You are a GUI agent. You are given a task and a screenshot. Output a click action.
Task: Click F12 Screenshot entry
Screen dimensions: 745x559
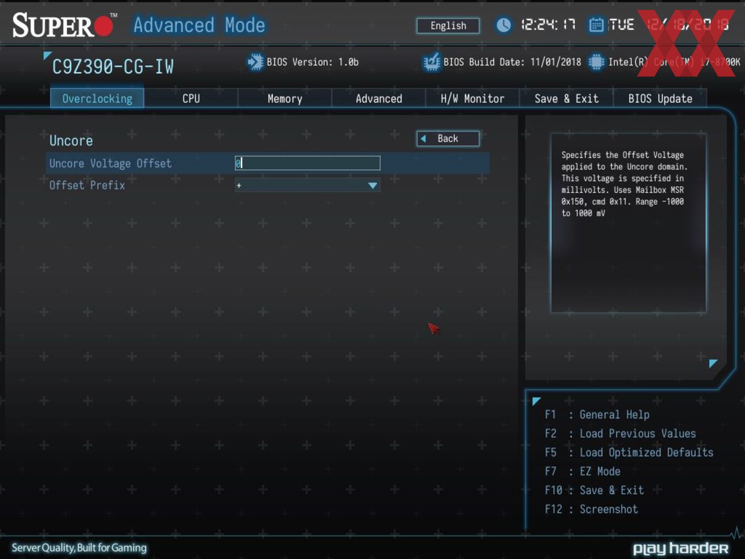click(x=591, y=509)
